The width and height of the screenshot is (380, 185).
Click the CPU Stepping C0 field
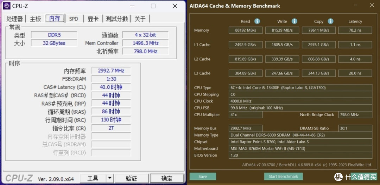[300, 94]
